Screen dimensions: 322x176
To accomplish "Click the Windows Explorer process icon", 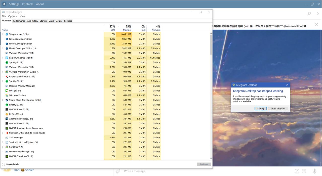I will coord(7,95).
